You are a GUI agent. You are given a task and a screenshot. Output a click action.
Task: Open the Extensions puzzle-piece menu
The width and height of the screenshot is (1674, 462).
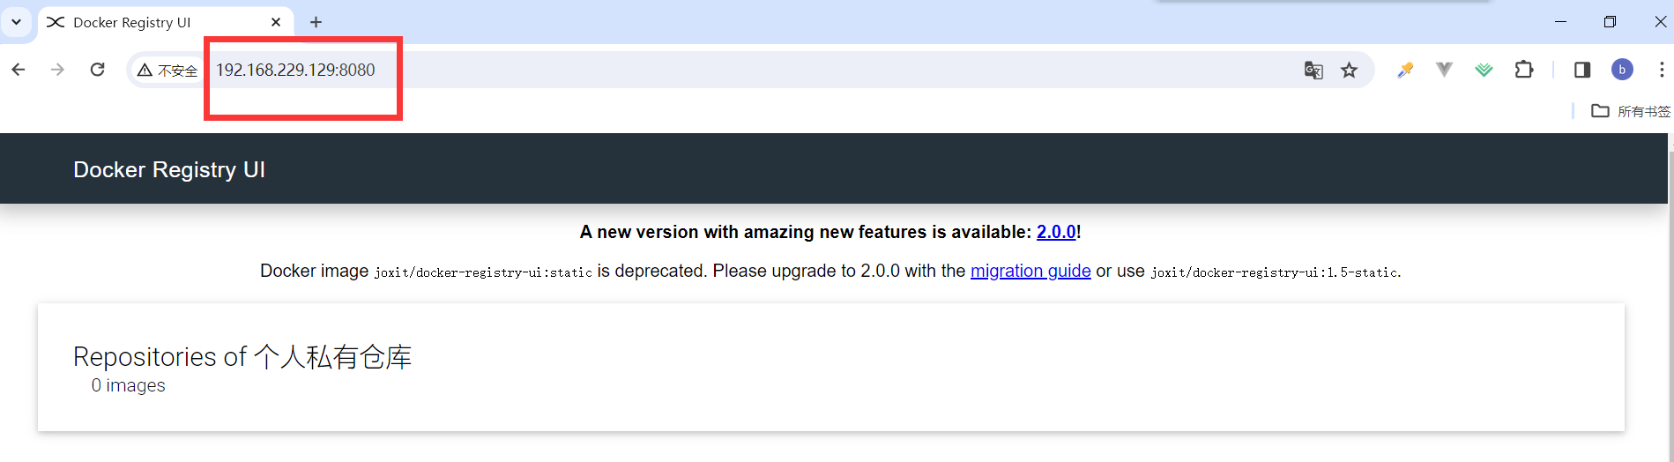pos(1524,70)
